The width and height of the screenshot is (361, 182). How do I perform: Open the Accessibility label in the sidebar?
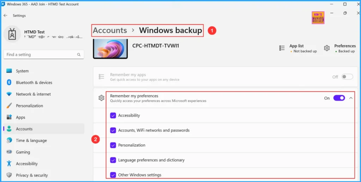[x=27, y=164]
